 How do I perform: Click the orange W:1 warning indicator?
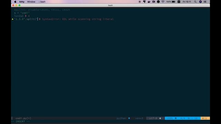[205, 118]
